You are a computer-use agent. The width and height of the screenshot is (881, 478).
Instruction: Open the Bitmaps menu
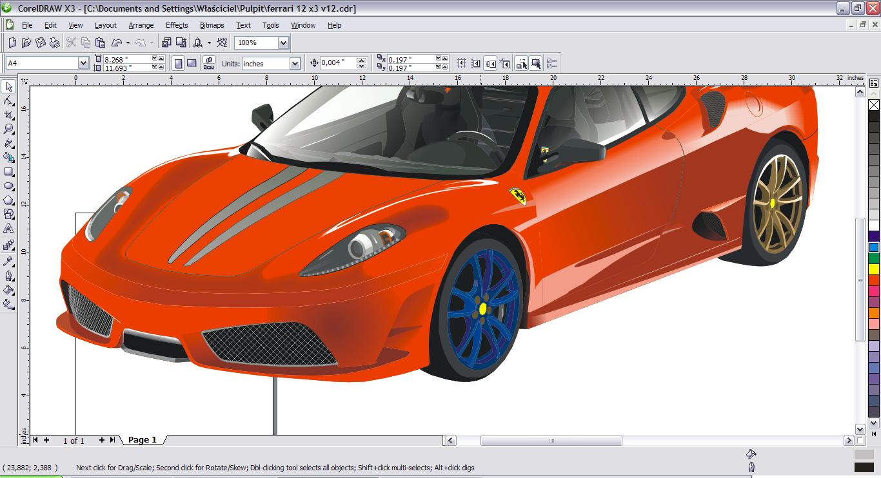212,25
